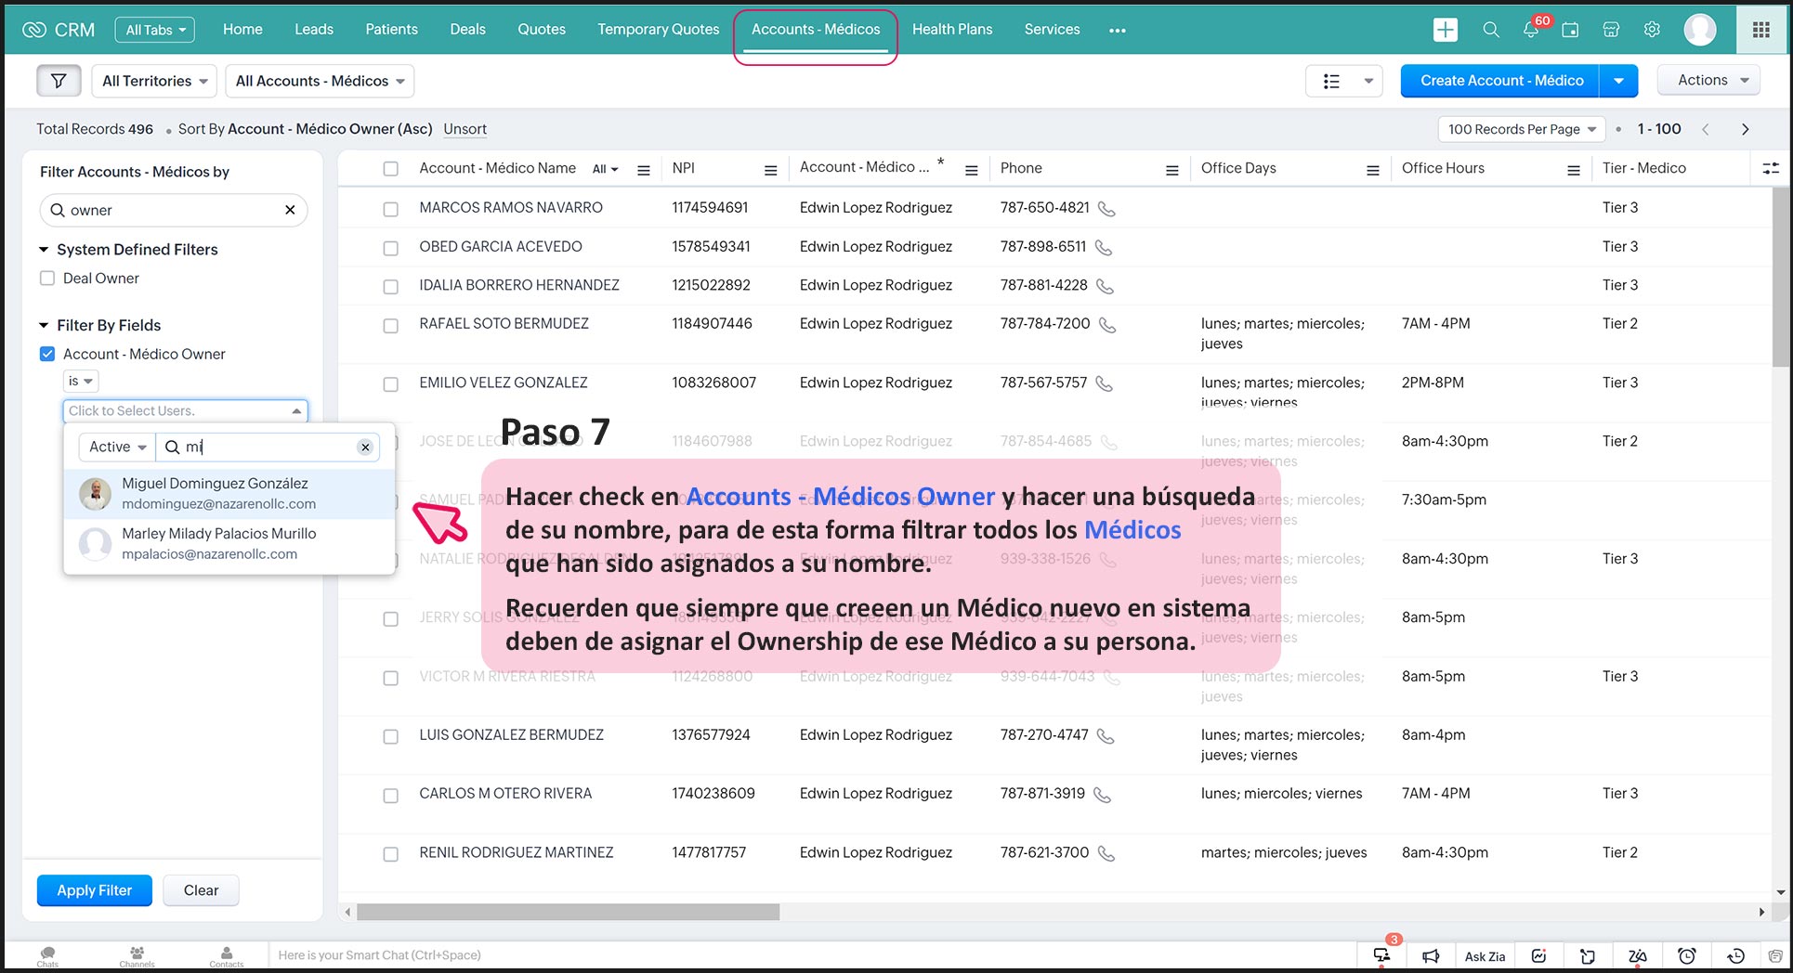
Task: Click phone icon for MARCOS RAMOS NAVARRO
Action: pos(1106,209)
